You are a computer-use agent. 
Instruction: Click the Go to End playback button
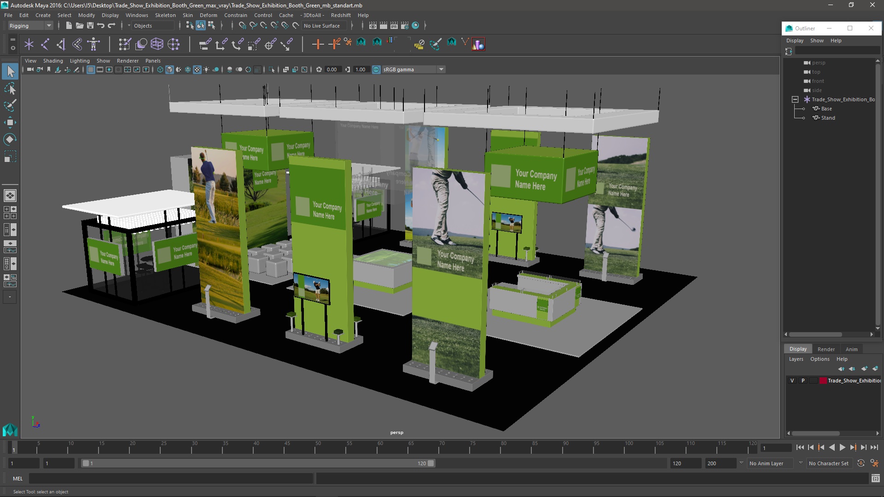click(874, 447)
